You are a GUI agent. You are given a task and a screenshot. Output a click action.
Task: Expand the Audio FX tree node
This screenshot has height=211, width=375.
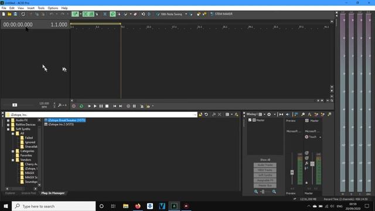click(8, 120)
